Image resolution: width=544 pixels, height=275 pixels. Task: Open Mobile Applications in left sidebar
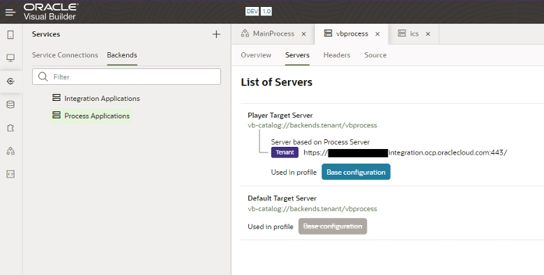click(10, 35)
